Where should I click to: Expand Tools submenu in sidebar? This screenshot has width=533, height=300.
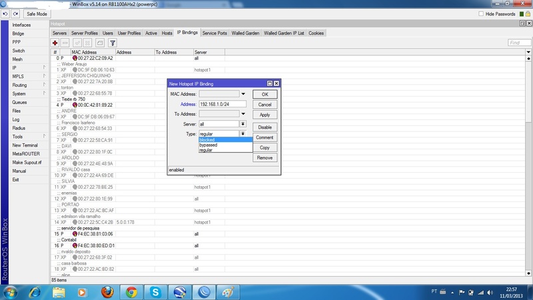pyautogui.click(x=44, y=136)
